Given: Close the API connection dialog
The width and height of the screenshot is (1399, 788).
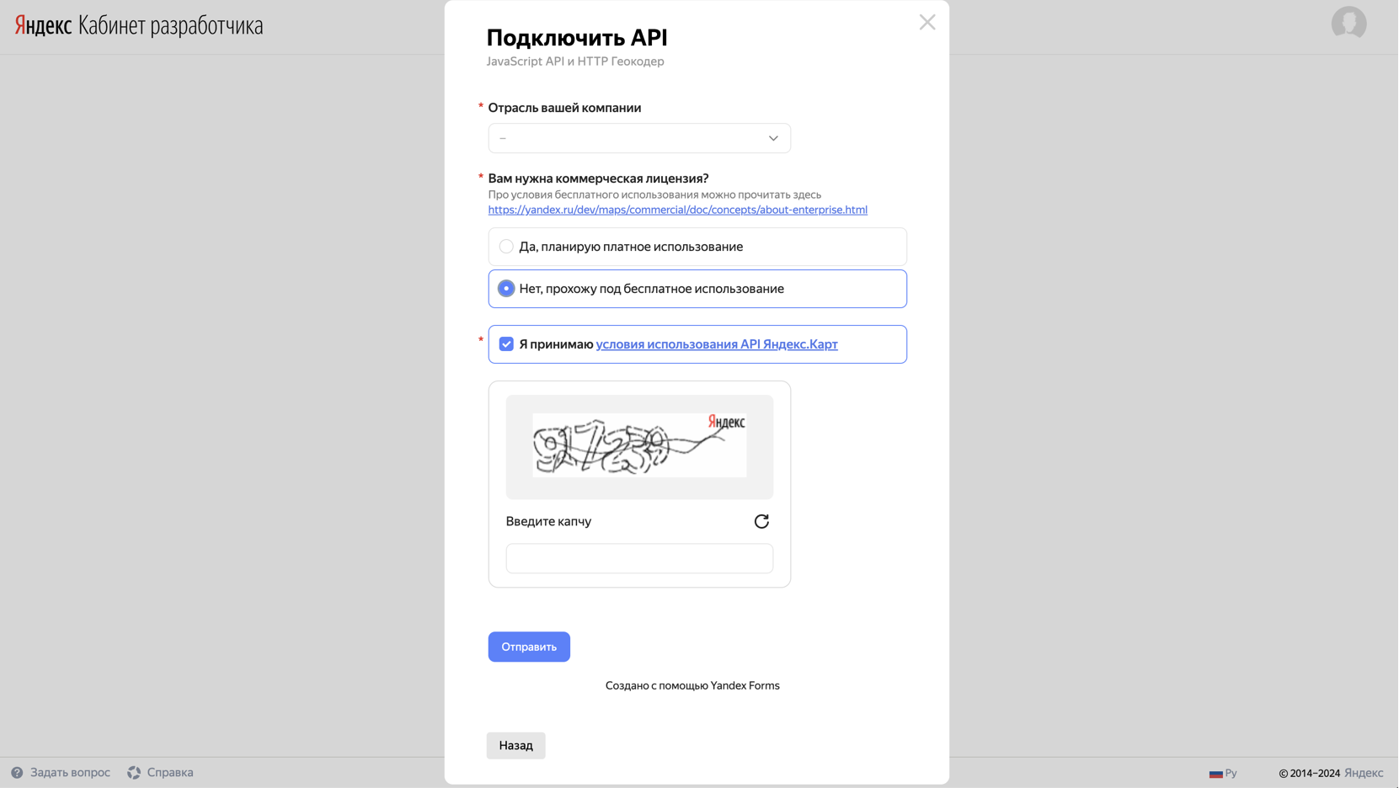Looking at the screenshot, I should [926, 23].
